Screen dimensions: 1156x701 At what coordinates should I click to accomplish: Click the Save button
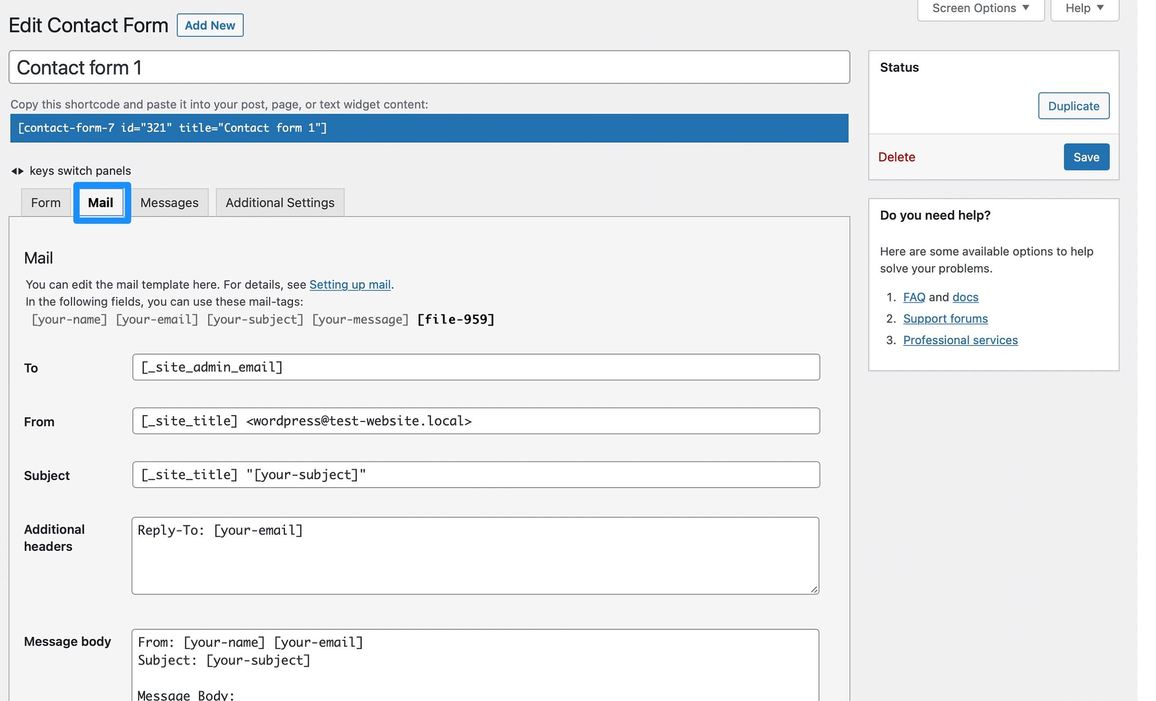tap(1086, 156)
